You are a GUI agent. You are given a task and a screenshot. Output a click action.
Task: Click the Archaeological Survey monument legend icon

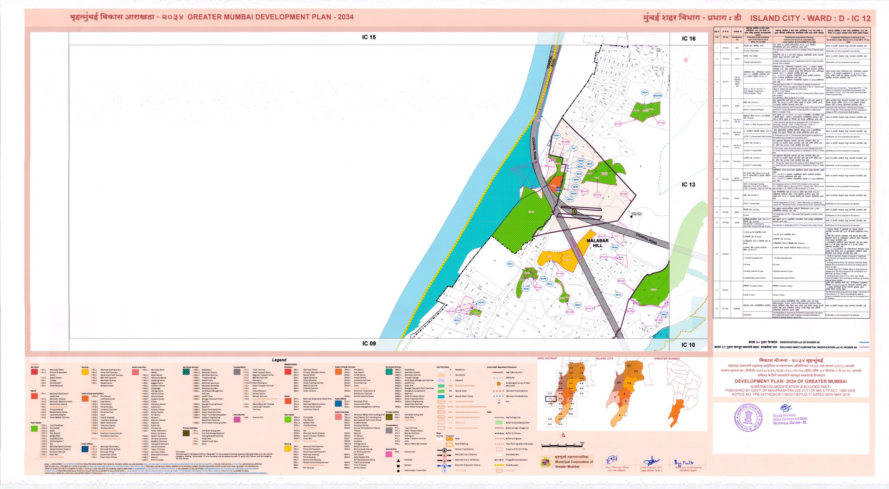coord(499,384)
